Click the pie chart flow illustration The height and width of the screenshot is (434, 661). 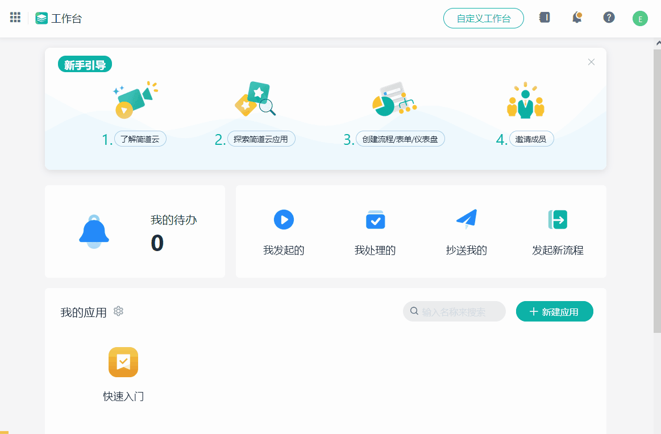click(x=394, y=99)
